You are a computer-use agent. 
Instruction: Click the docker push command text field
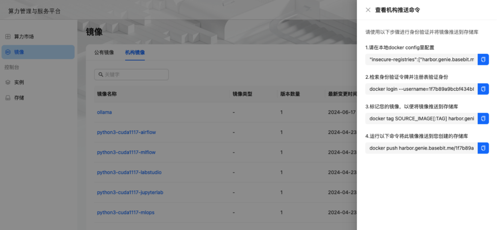[x=421, y=148]
